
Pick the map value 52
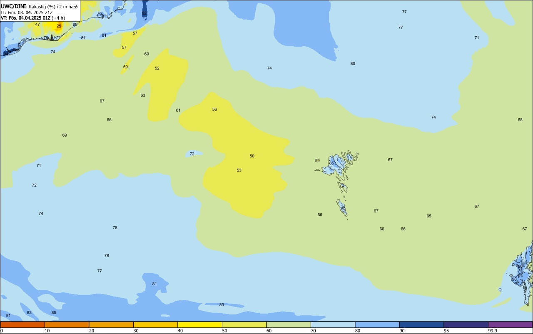click(x=157, y=68)
